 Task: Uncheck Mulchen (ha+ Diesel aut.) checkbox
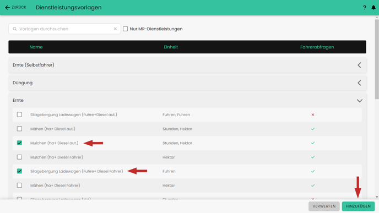tap(19, 143)
